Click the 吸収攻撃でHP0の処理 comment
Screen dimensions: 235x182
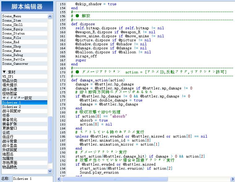point(98,112)
